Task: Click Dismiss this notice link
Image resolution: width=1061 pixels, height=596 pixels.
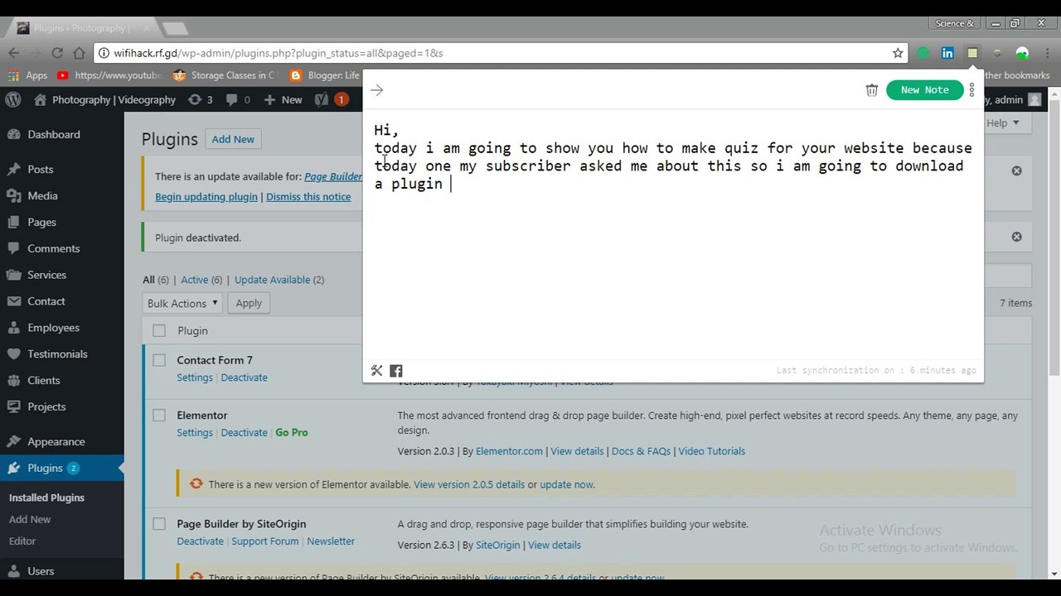Action: pyautogui.click(x=308, y=197)
